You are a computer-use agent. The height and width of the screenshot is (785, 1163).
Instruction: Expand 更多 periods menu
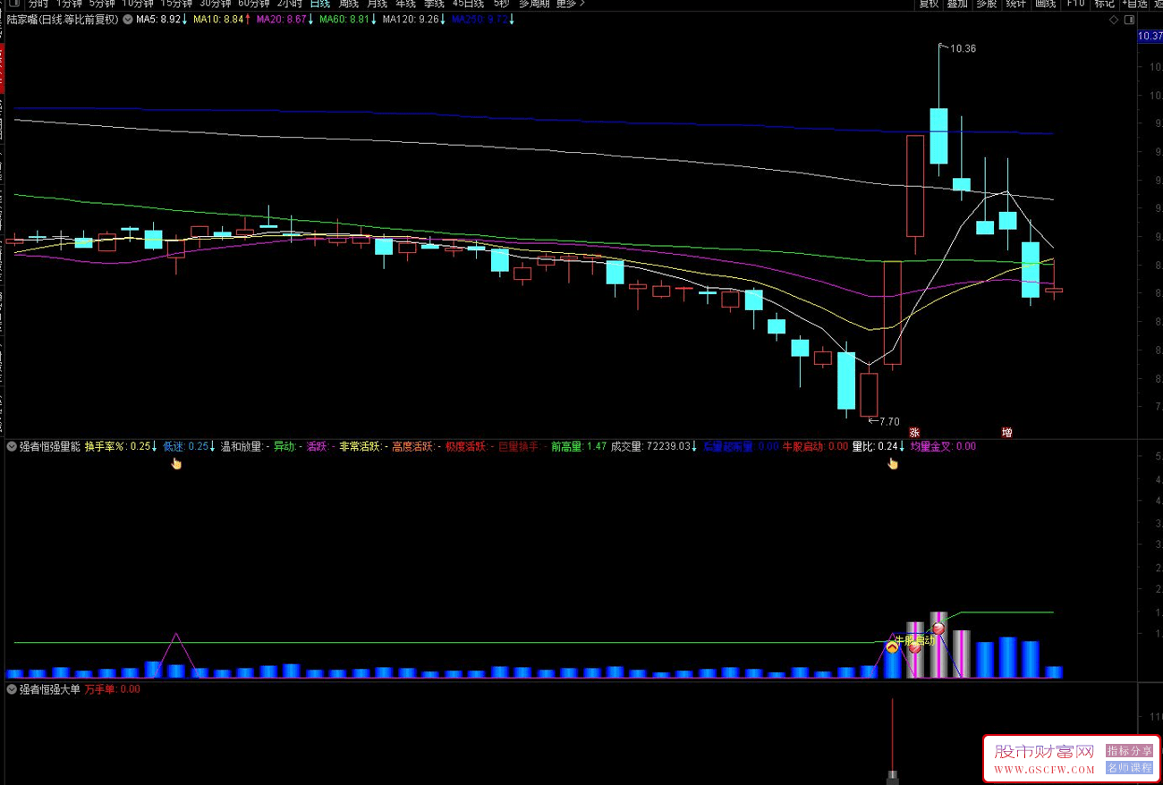[570, 4]
